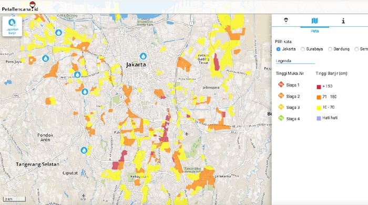Click water drop marker near Poris Jaya
The image size is (368, 205).
pyautogui.click(x=46, y=58)
